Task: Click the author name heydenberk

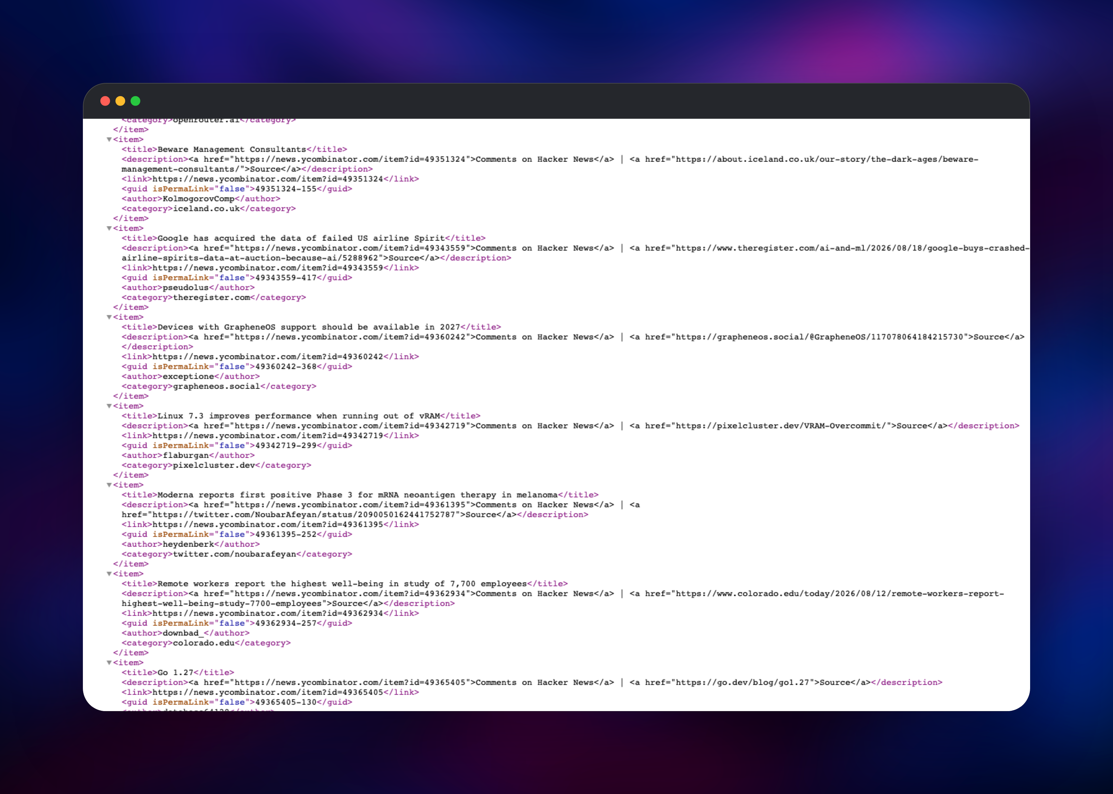Action: tap(188, 544)
